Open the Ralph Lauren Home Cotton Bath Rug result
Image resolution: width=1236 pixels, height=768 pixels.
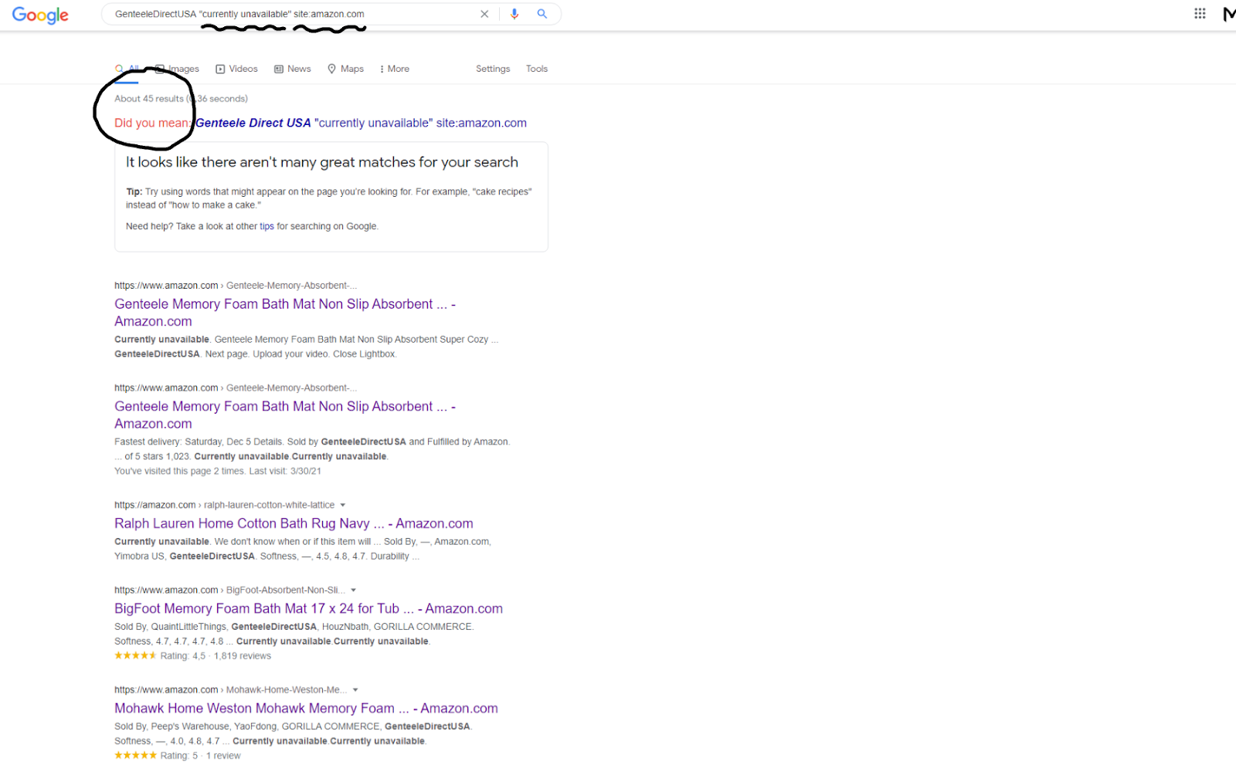click(294, 523)
